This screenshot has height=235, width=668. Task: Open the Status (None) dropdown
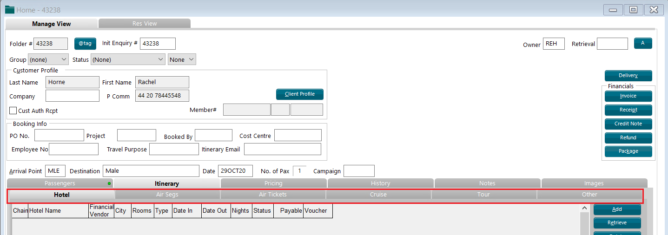(128, 59)
